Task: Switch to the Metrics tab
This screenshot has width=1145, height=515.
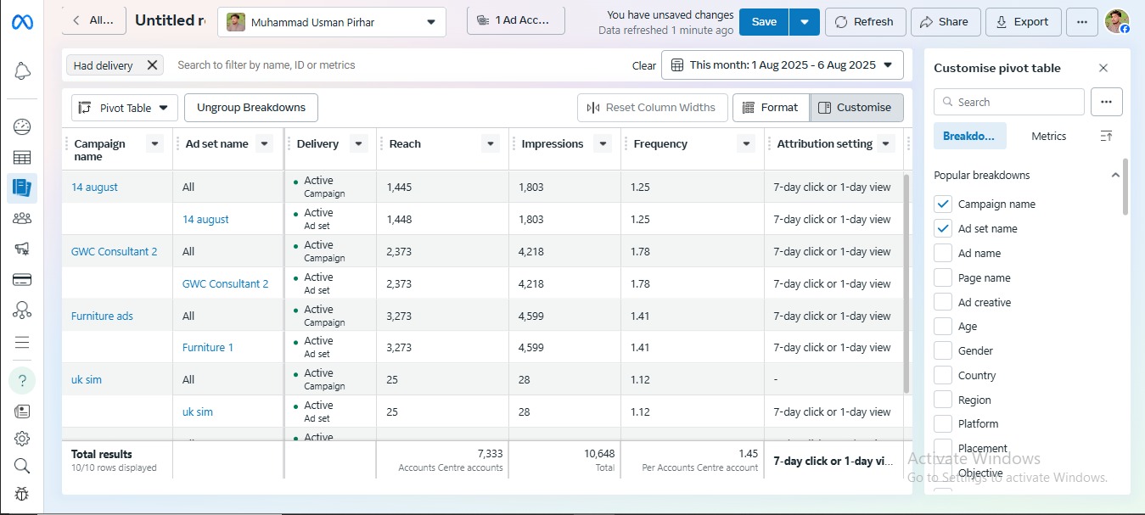Action: point(1048,136)
